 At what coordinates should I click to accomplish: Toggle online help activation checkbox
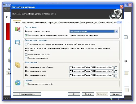coord(26,84)
